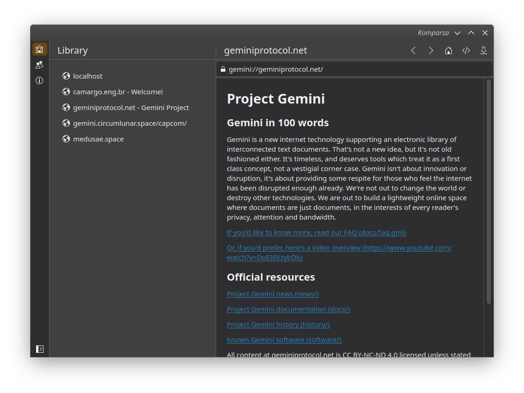Open Project Gemini history link
This screenshot has width=524, height=393.
[278, 325]
